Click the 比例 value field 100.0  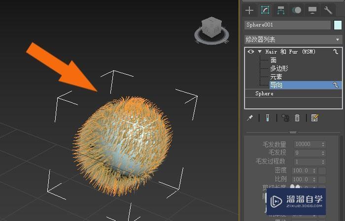point(302,179)
